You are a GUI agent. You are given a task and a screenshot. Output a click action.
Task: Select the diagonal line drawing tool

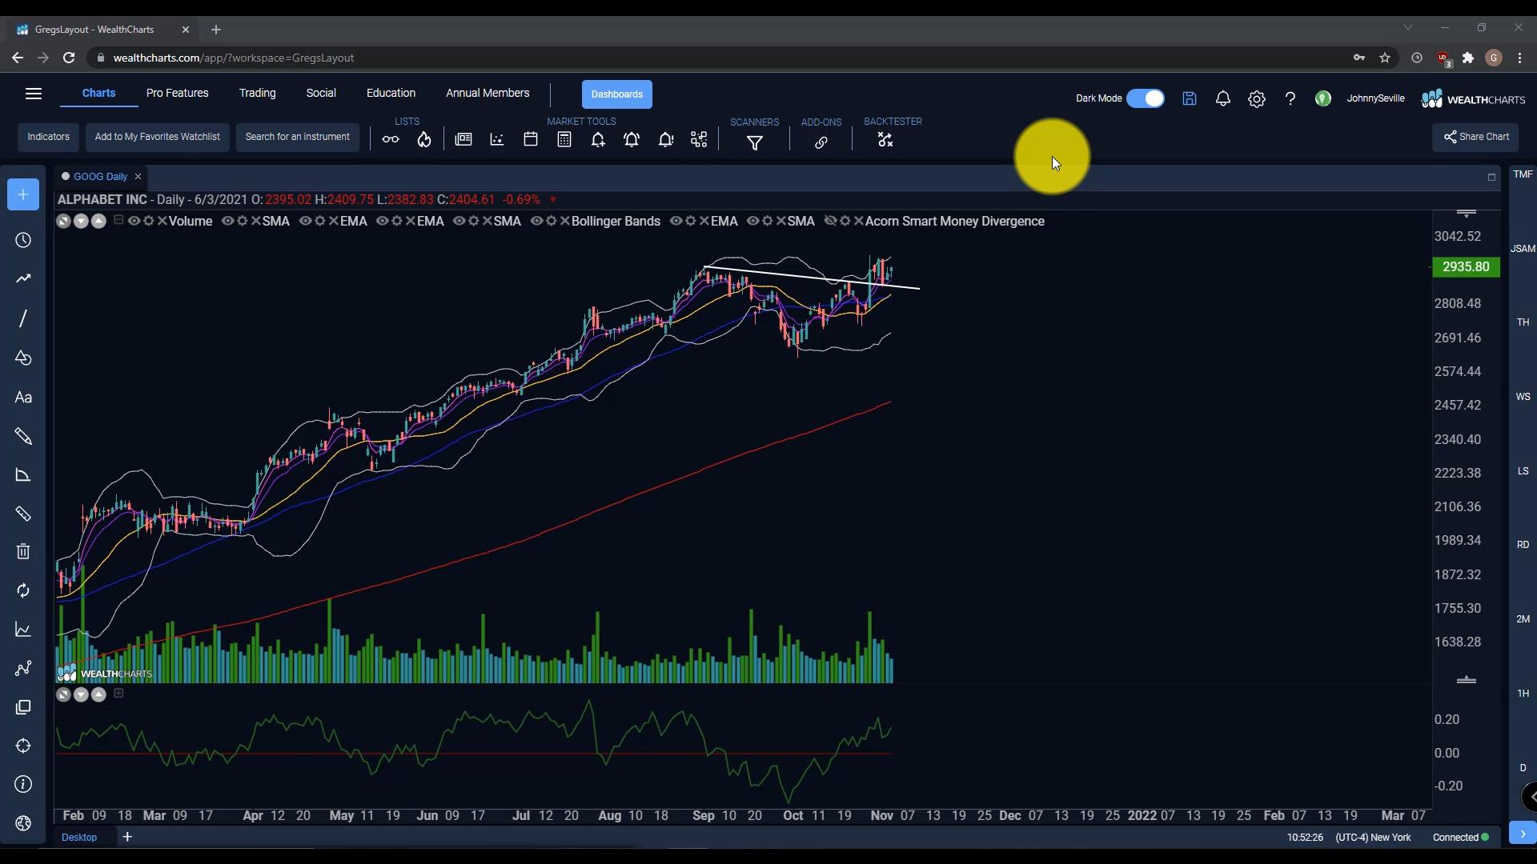tap(23, 318)
